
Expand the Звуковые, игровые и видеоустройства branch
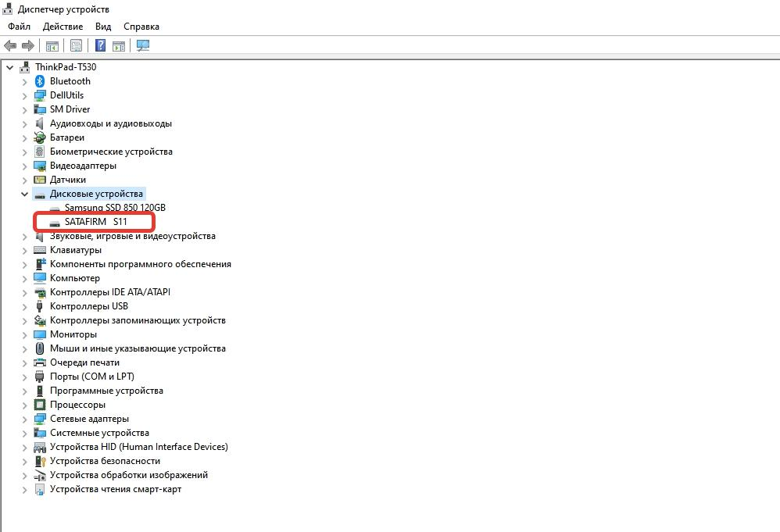24,237
